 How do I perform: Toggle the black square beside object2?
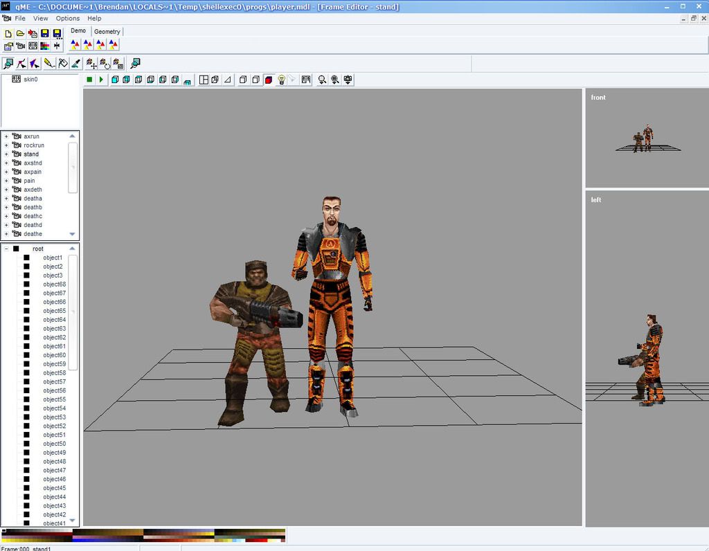pyautogui.click(x=27, y=267)
